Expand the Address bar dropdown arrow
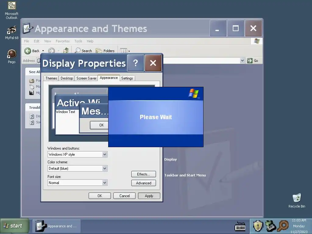This screenshot has height=234, width=312. click(242, 61)
